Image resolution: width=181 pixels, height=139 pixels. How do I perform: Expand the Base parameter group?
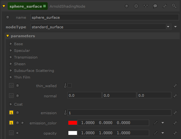[x=11, y=44]
